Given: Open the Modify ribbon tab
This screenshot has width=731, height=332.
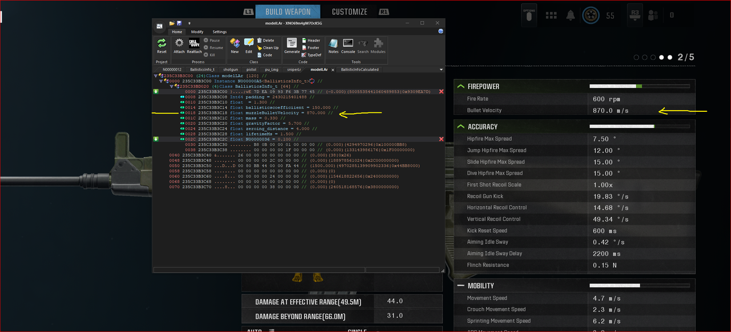Looking at the screenshot, I should point(197,32).
